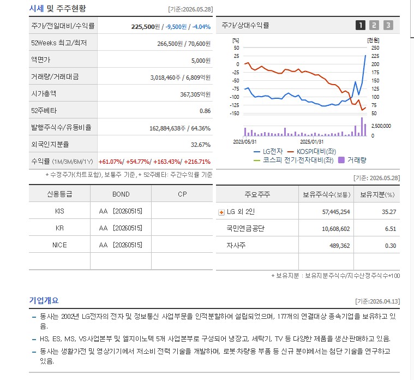Click trading volume 3,018,460주 / 6,809억원

tap(181, 78)
